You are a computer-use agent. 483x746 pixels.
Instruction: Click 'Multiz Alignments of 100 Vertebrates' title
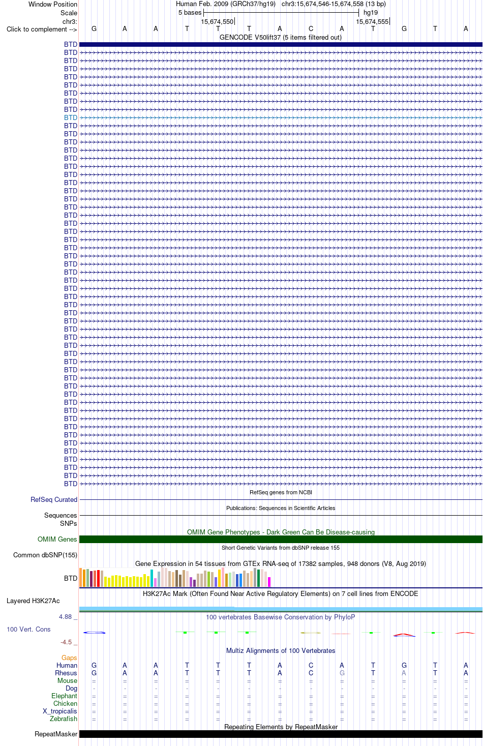pos(281,650)
